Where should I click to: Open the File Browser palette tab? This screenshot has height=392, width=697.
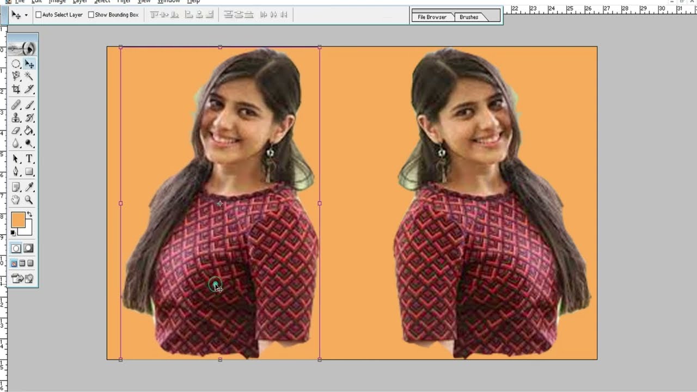click(x=432, y=17)
